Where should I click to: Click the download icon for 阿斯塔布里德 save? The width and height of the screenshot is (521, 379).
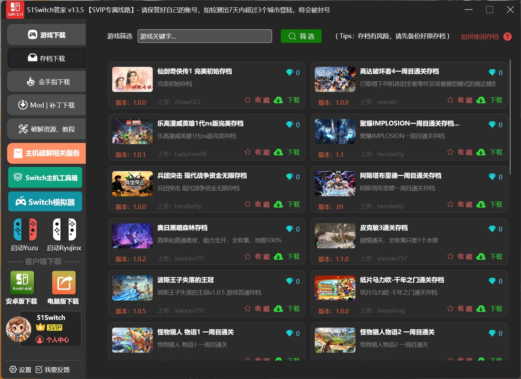pyautogui.click(x=481, y=204)
